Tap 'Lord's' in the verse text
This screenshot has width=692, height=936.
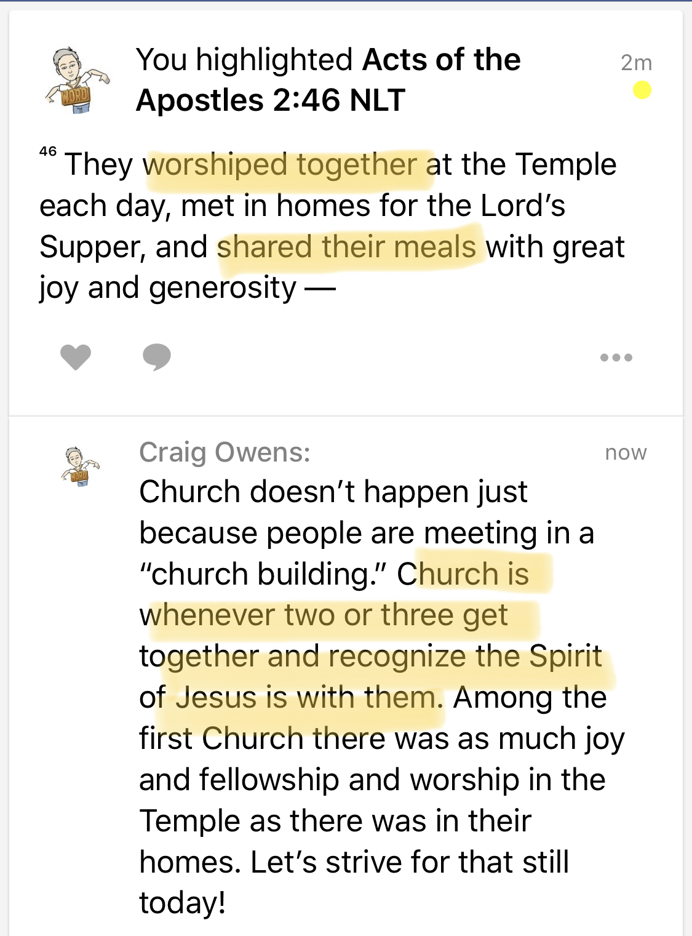click(522, 206)
